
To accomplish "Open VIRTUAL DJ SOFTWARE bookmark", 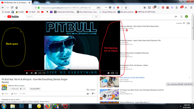I will point(145,12).
